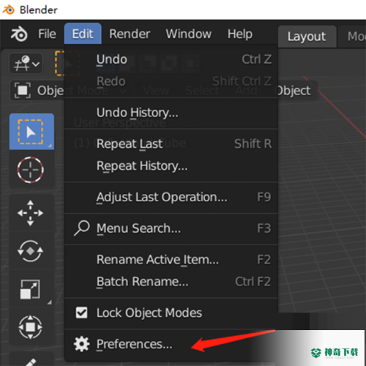Image resolution: width=366 pixels, height=366 pixels.
Task: Open the Render menu
Action: 130,34
